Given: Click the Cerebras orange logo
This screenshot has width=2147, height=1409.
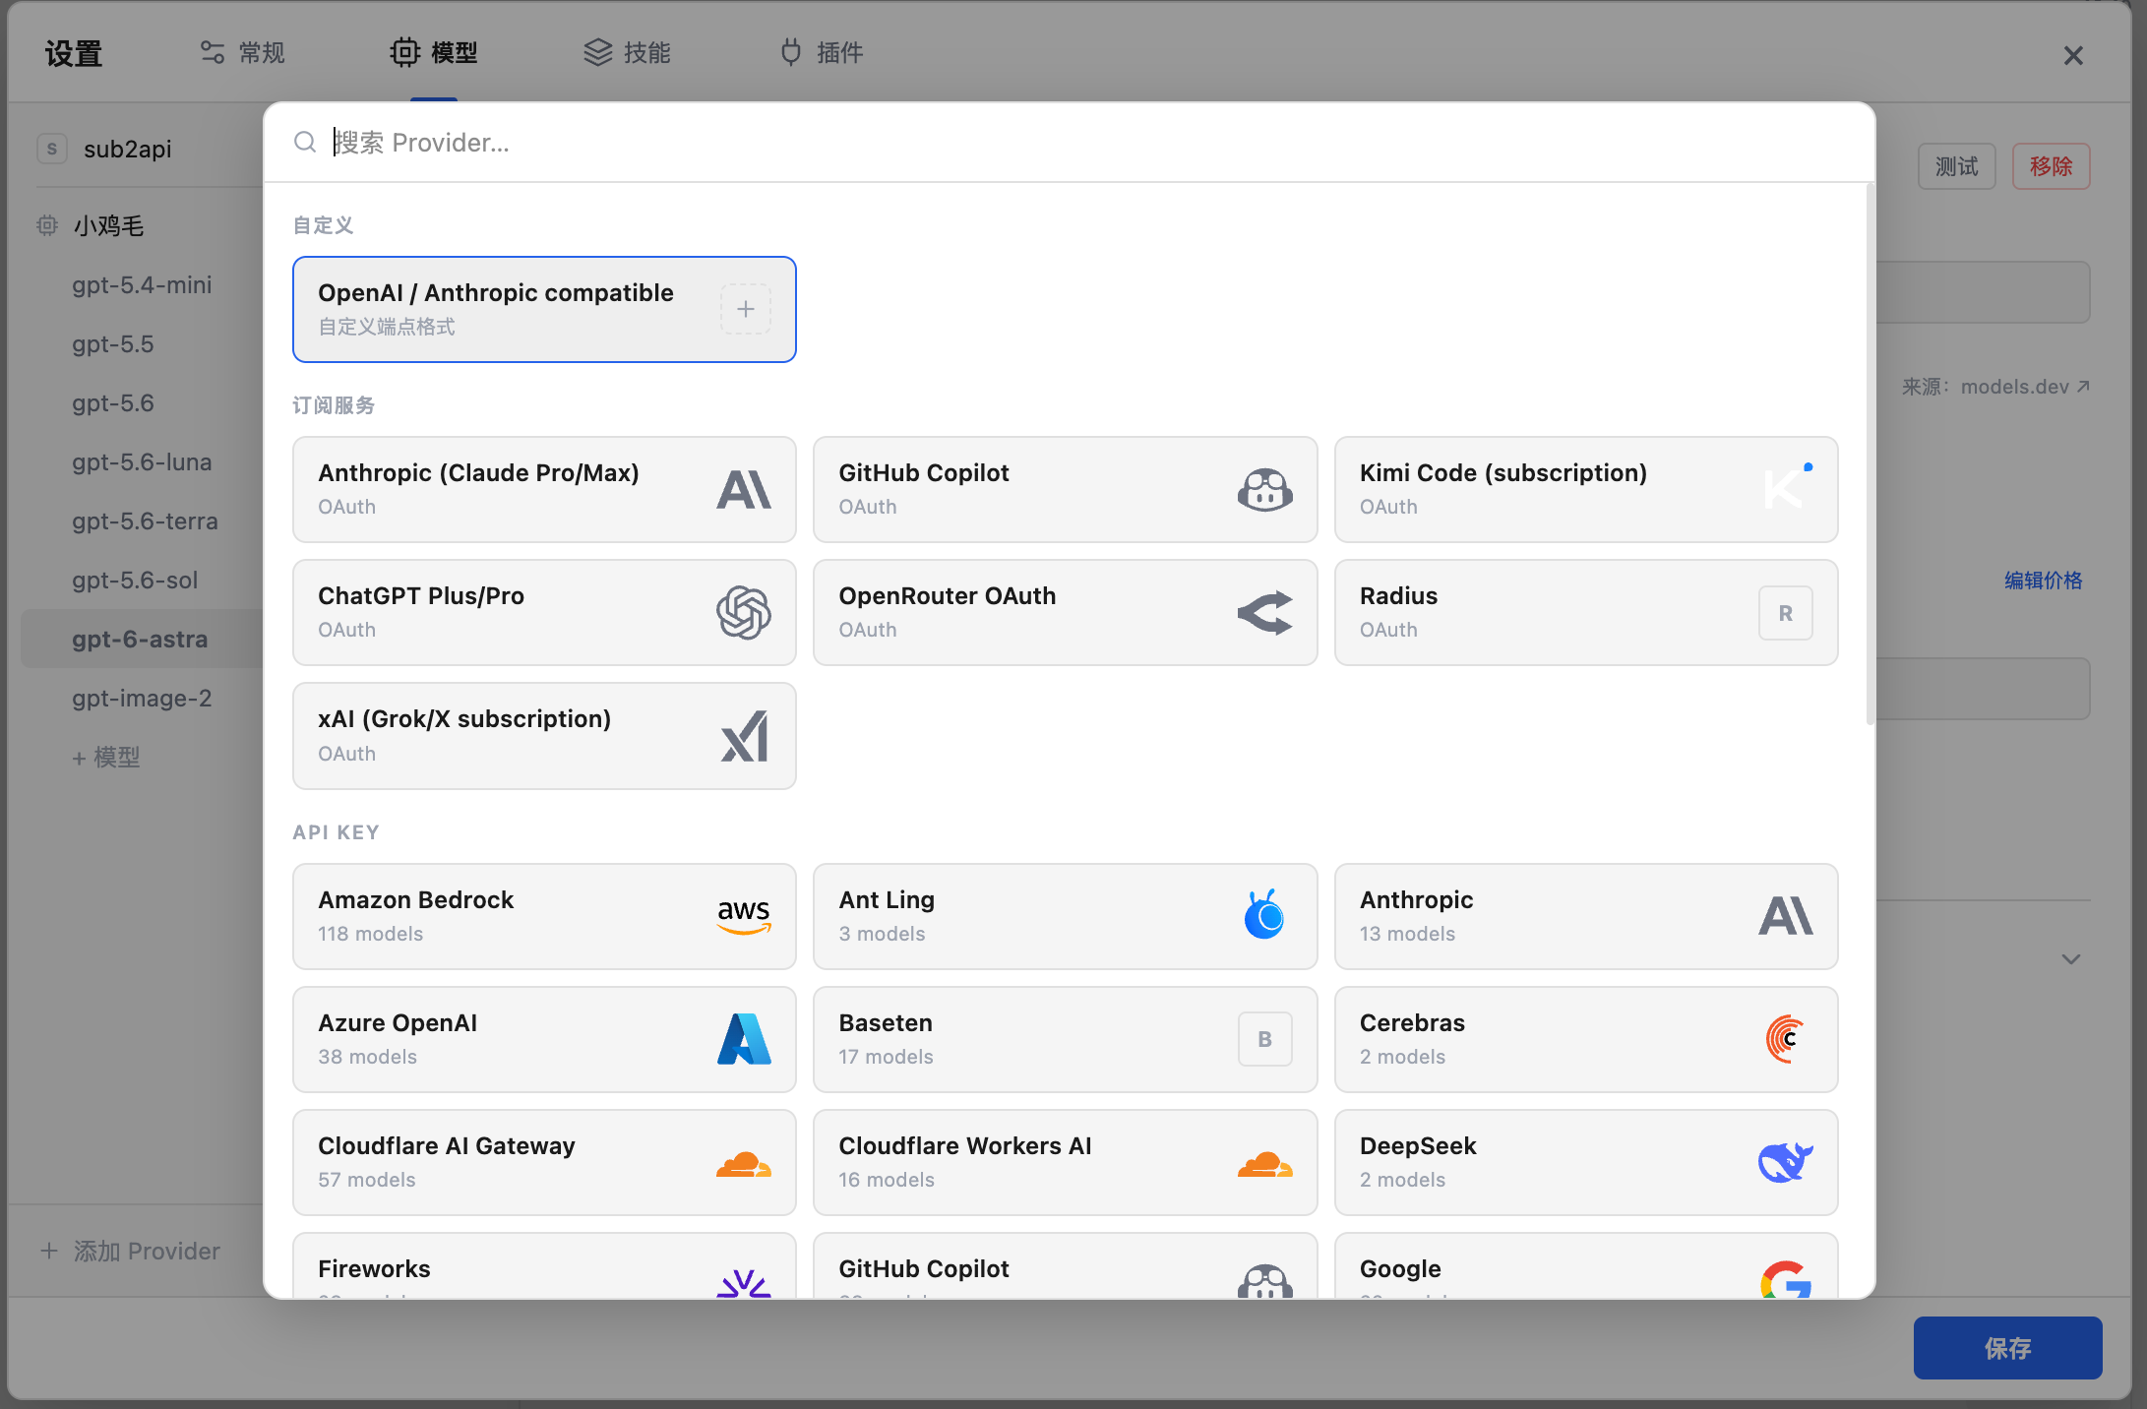Looking at the screenshot, I should coord(1785,1039).
